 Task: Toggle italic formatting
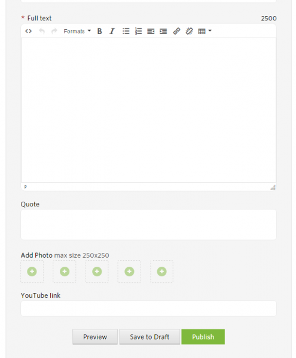(112, 31)
